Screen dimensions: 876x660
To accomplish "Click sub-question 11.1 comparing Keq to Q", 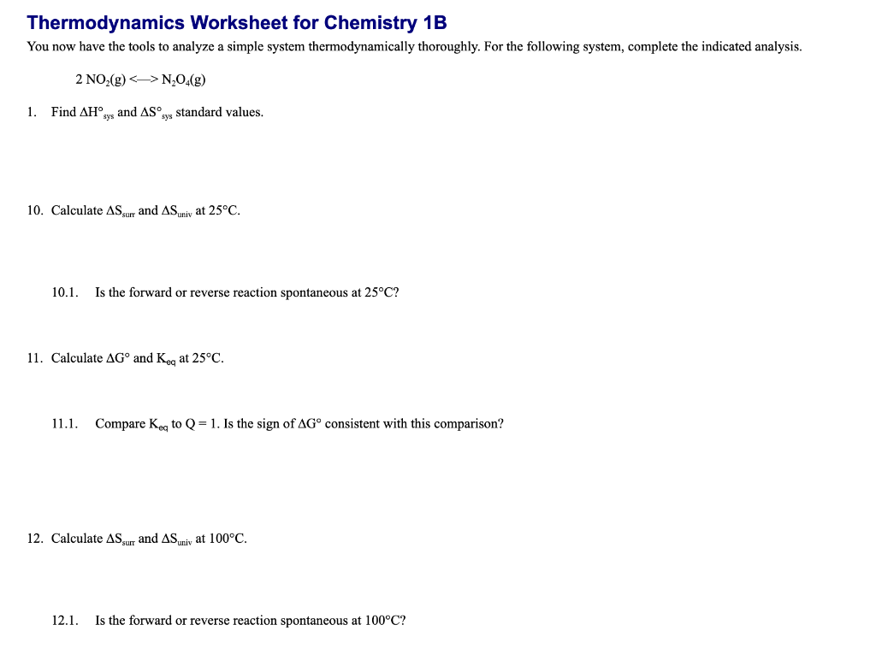I will point(278,423).
